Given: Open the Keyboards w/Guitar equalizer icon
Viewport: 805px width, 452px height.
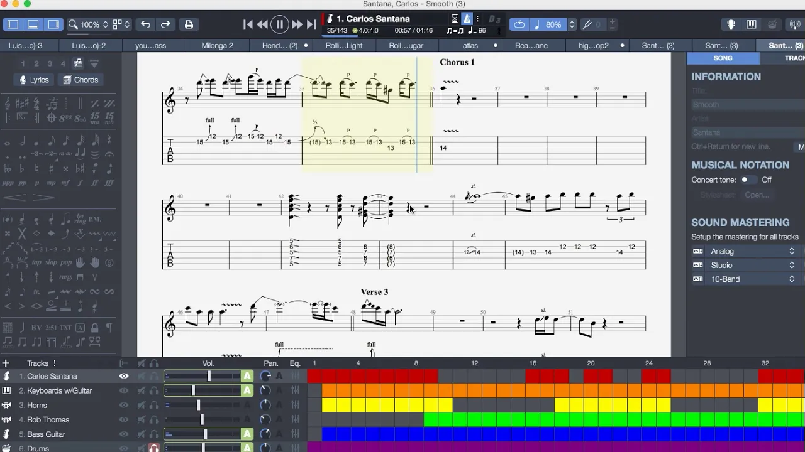Looking at the screenshot, I should 296,390.
